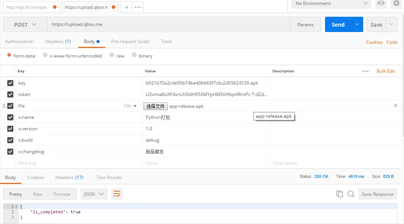Expand the Save button dropdown arrow
The image size is (404, 224).
(x=391, y=24)
